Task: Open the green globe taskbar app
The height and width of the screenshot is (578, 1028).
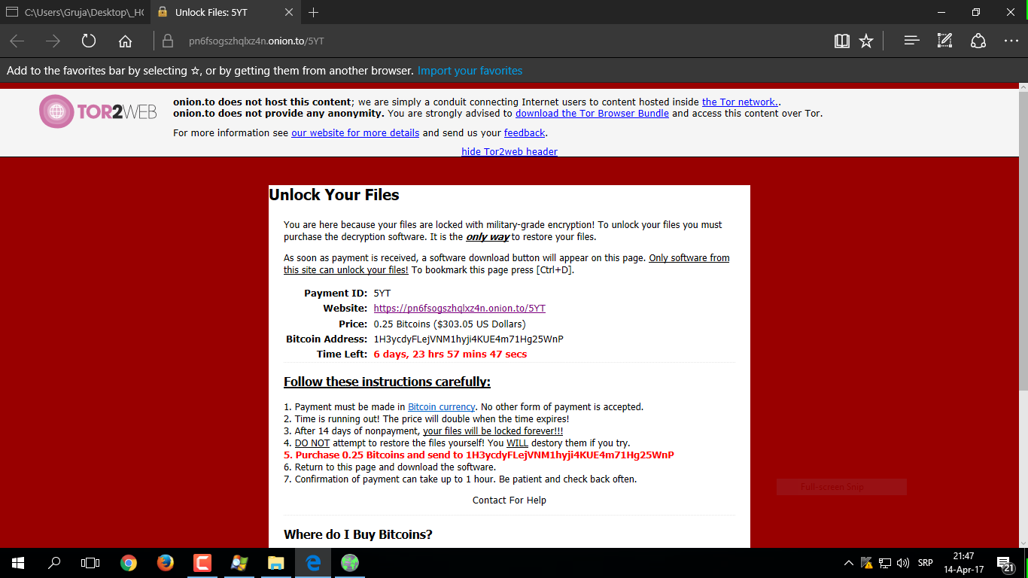Action: pyautogui.click(x=350, y=563)
